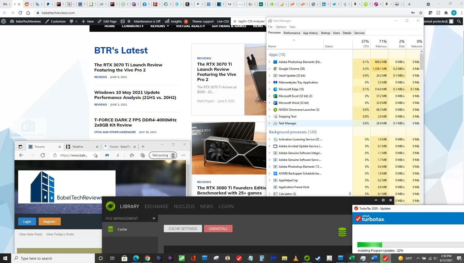
Task: Open Microsoft Store from taskbar
Action: click(x=124, y=258)
